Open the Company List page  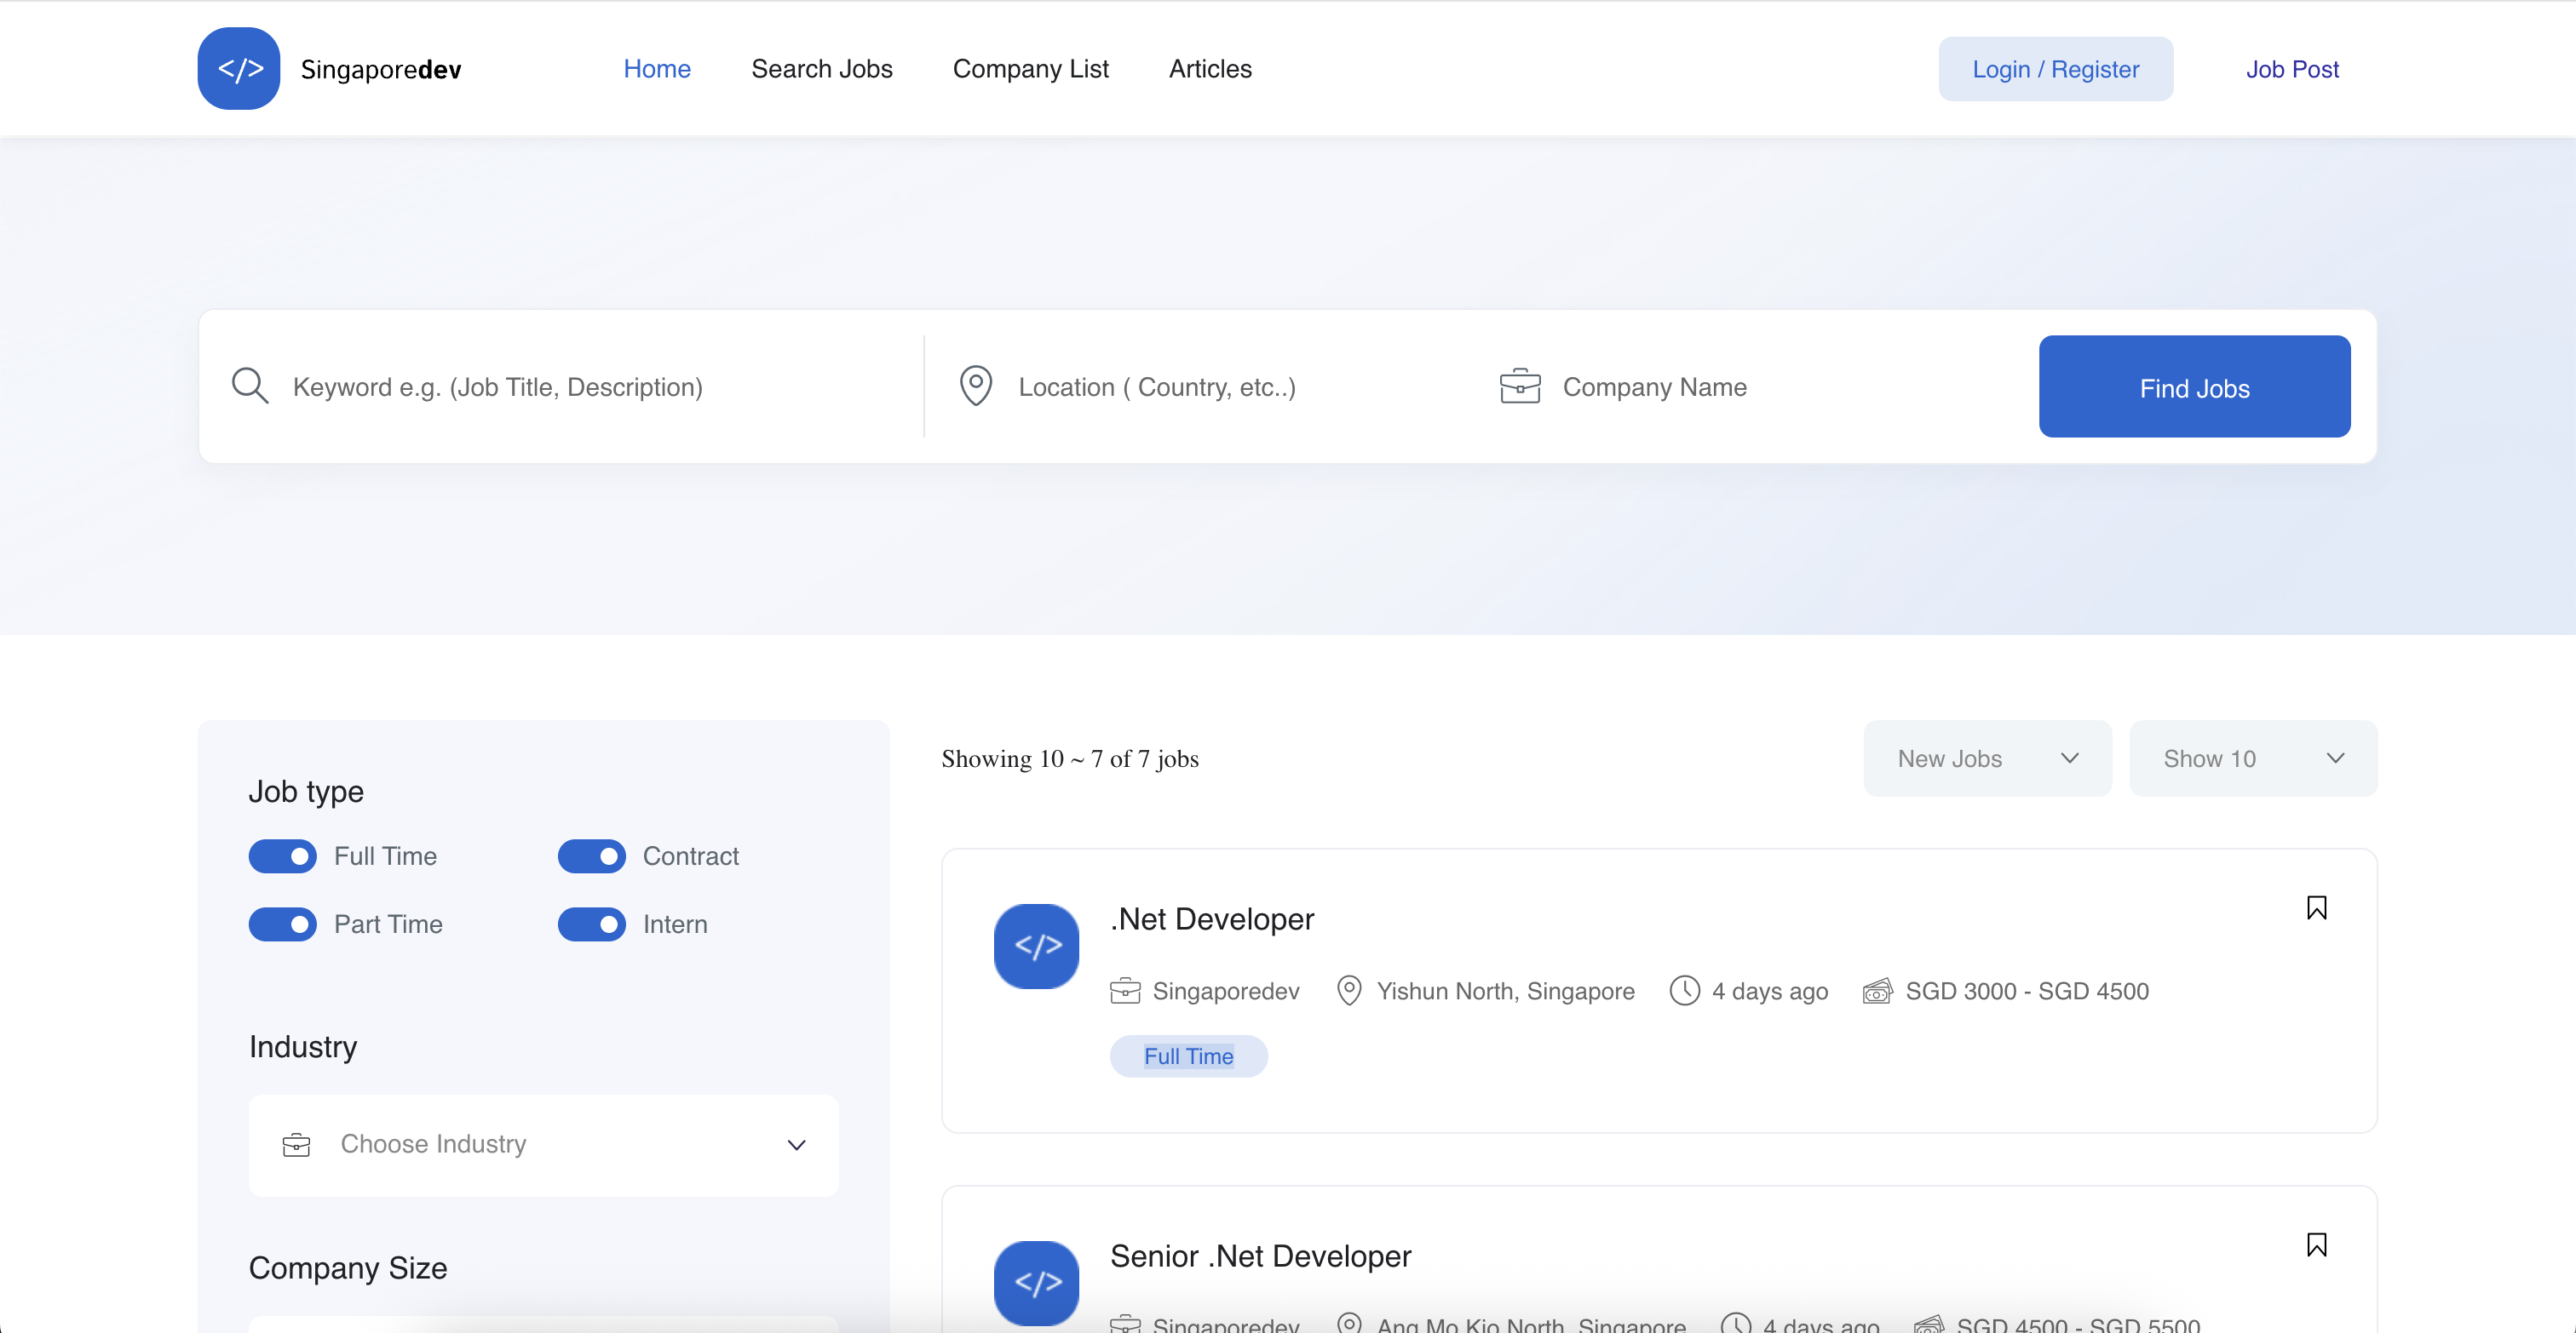point(1030,69)
